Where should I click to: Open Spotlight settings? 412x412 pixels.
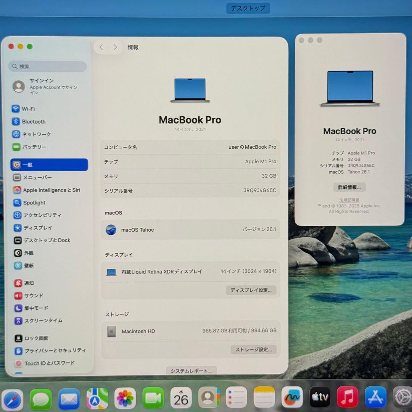coord(33,203)
